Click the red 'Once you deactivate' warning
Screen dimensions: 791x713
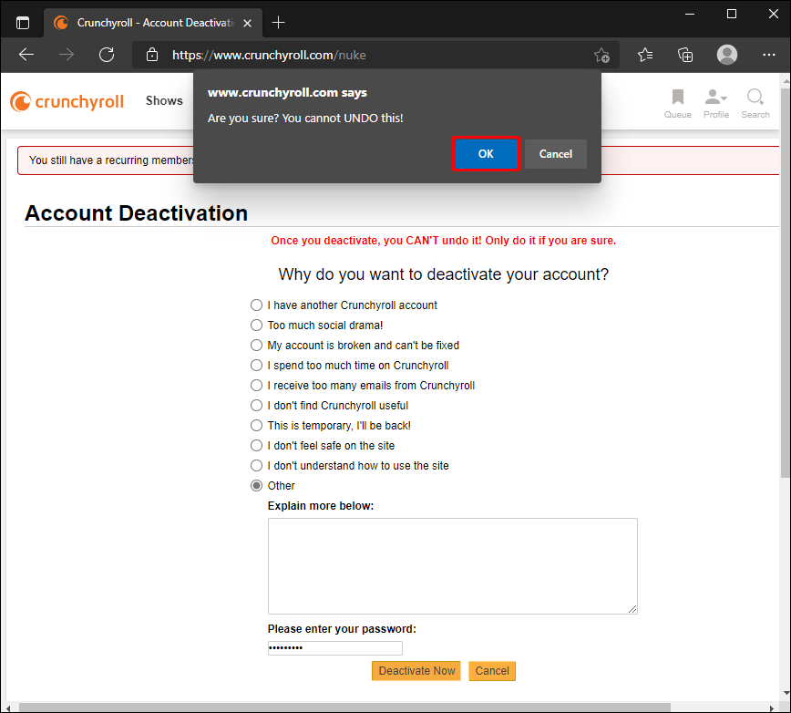(x=444, y=241)
